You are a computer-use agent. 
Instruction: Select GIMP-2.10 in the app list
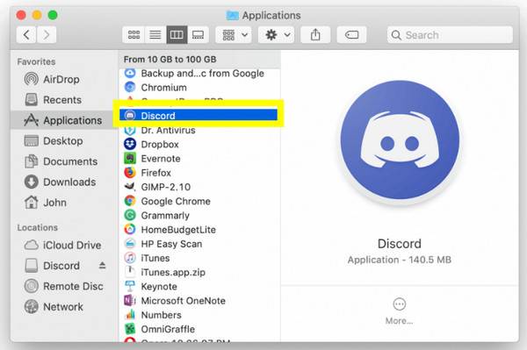pyautogui.click(x=199, y=187)
